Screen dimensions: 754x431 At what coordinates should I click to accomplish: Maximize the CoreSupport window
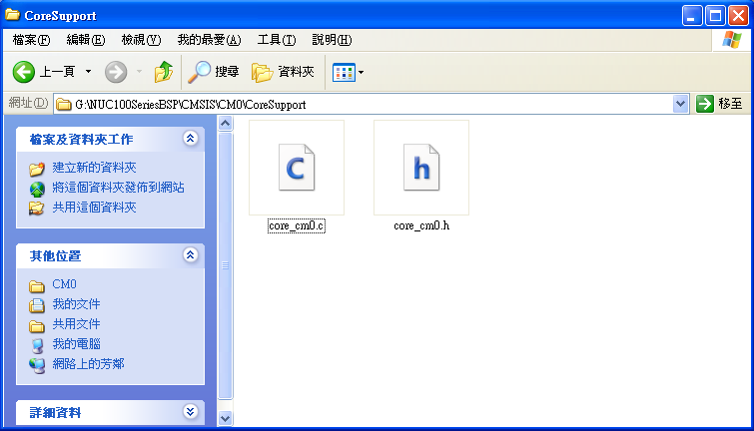(715, 16)
